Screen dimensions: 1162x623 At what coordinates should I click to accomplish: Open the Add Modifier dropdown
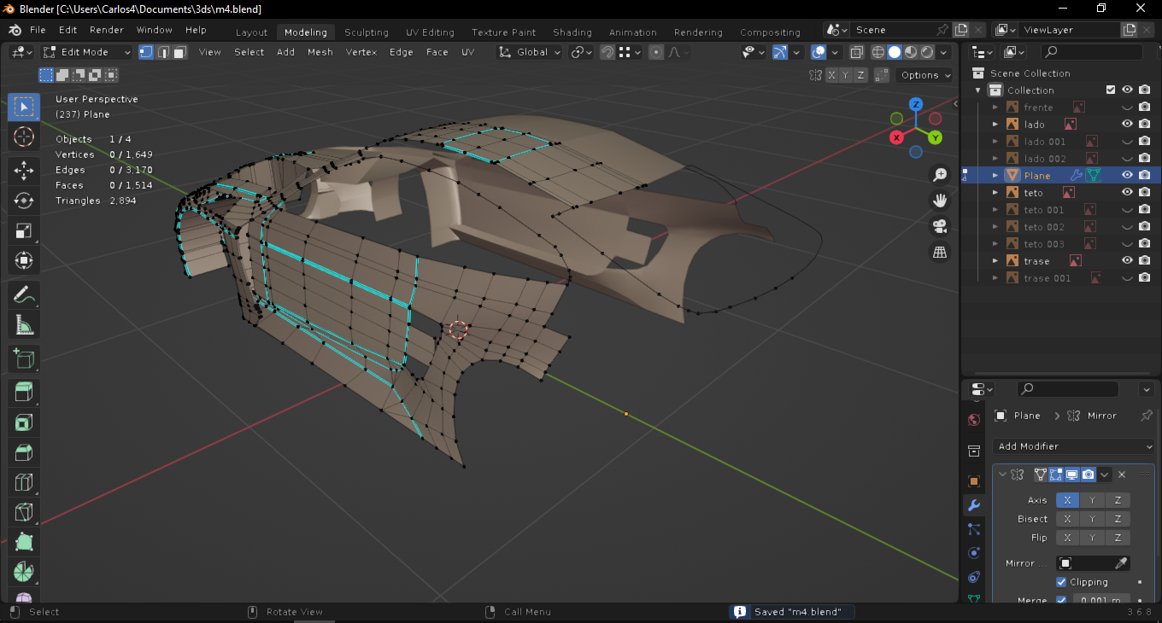pos(1073,446)
